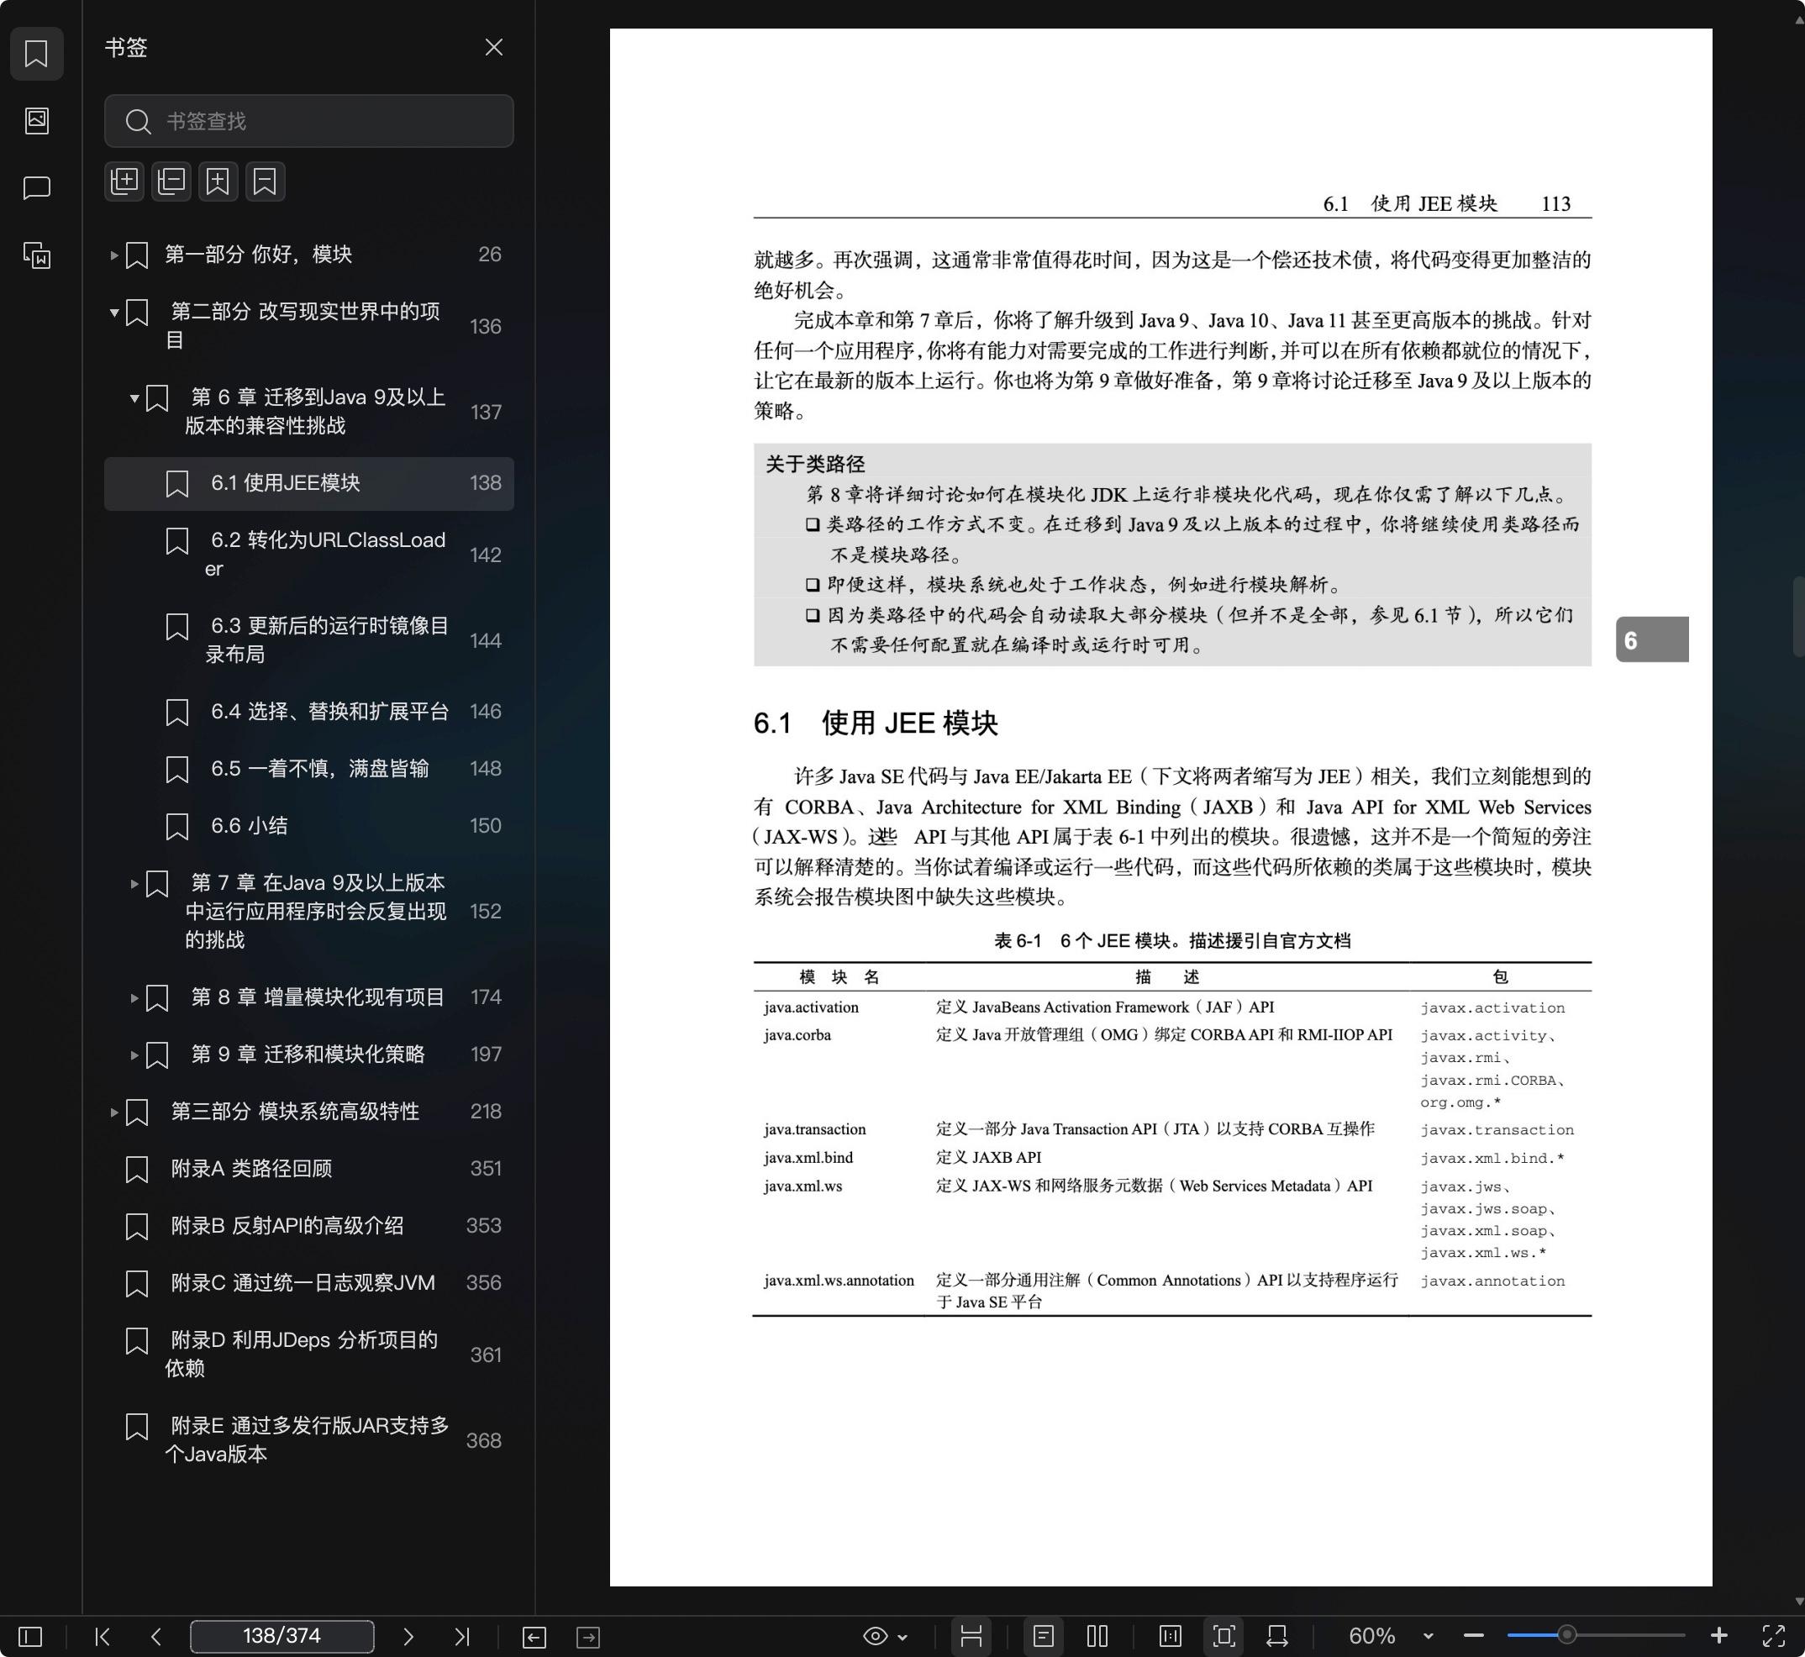Open the thumbnails panel icon

pos(36,120)
